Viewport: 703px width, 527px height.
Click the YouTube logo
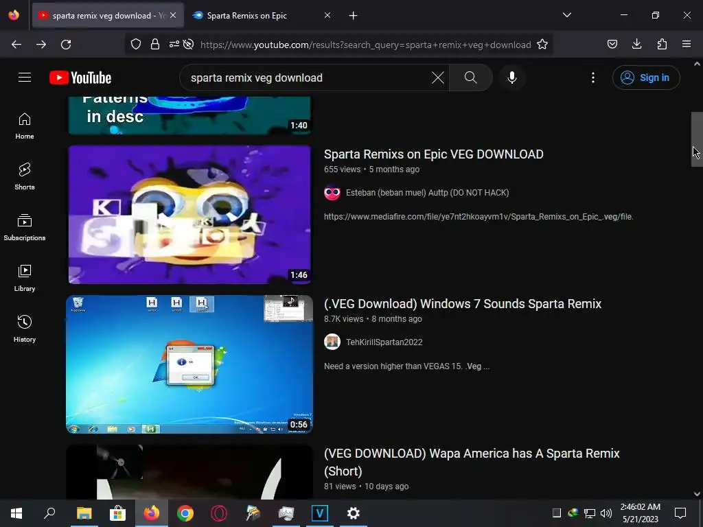tap(80, 78)
